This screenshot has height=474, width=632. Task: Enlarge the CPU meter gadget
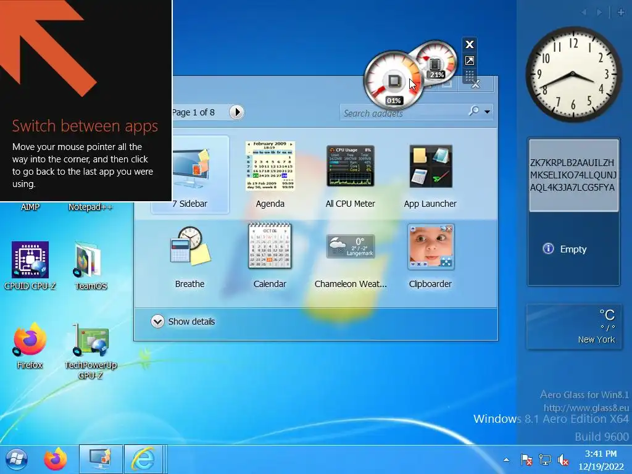pos(470,61)
